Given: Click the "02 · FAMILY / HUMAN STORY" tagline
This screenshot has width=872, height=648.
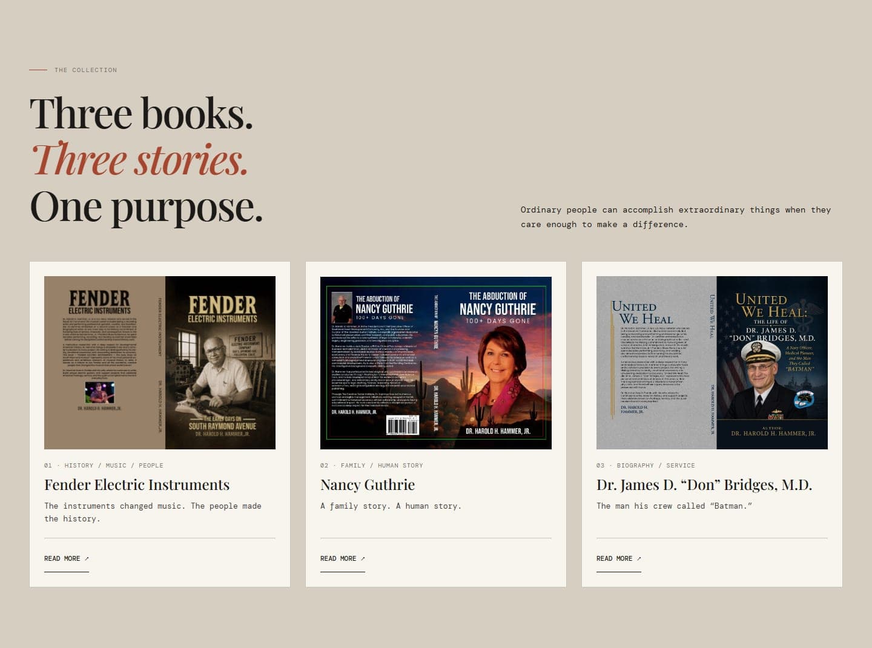Looking at the screenshot, I should (x=372, y=466).
